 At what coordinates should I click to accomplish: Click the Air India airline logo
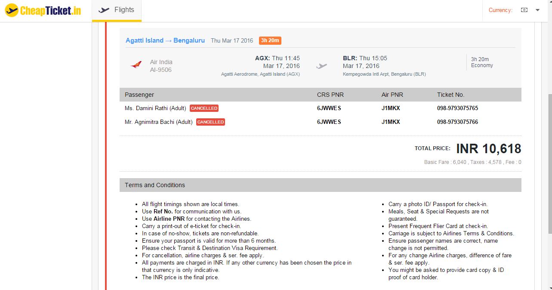[136, 65]
